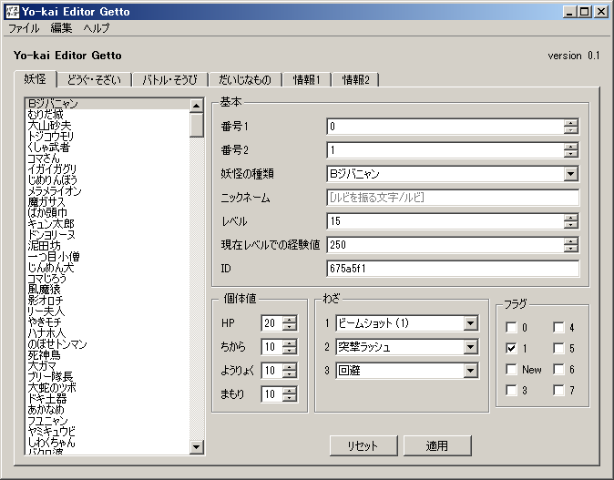
Task: Select 魔ガサス in the list
Action: click(107, 202)
